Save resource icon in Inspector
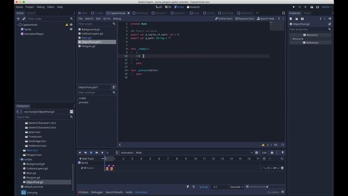The width and height of the screenshot is (348, 196). [x=302, y=19]
